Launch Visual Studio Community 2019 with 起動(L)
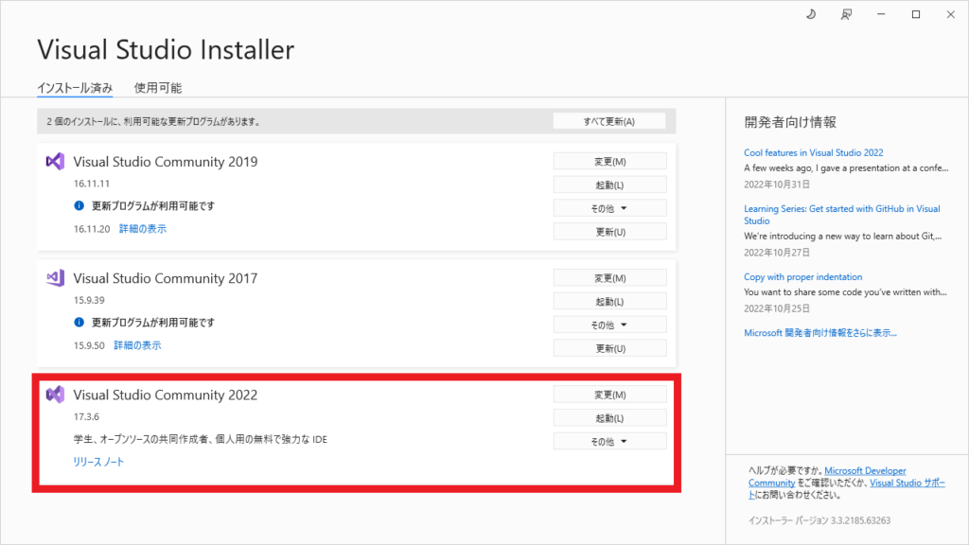This screenshot has width=969, height=545. (x=610, y=185)
